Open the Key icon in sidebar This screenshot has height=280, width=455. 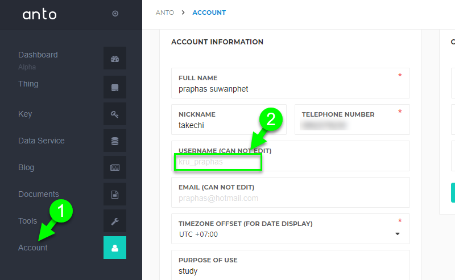(115, 114)
